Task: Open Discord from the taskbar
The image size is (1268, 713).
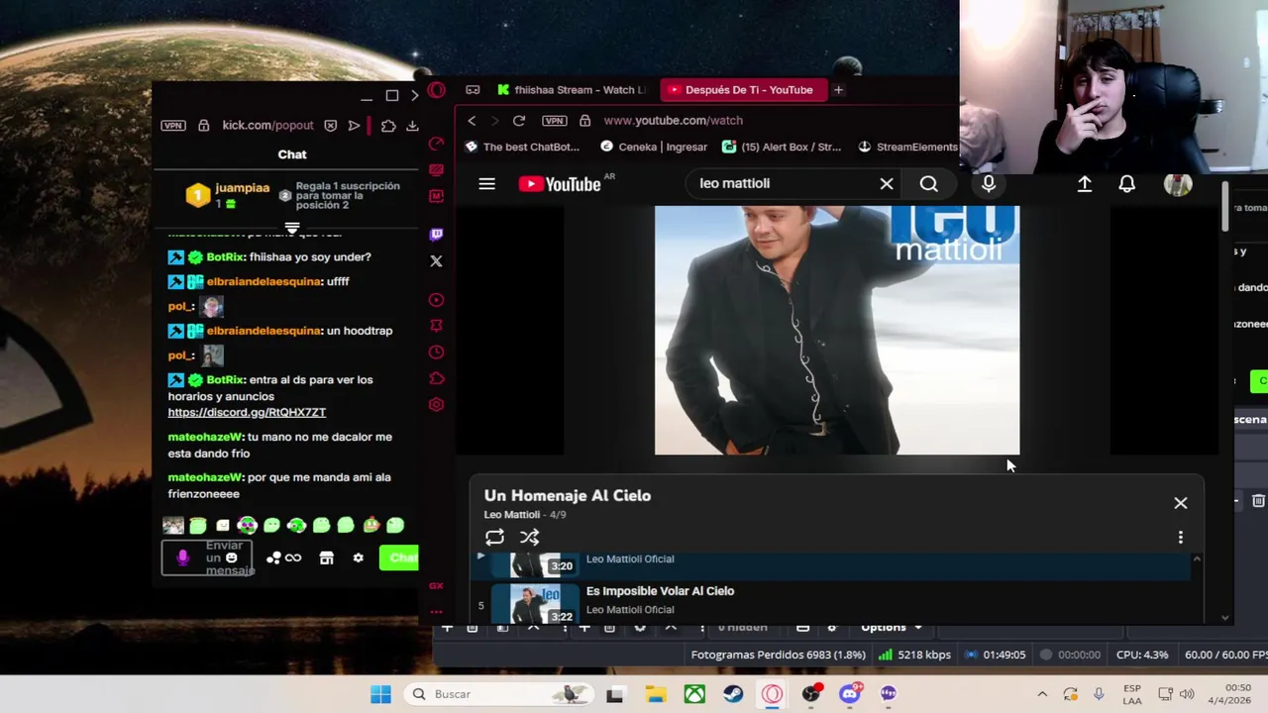Action: pos(849,694)
